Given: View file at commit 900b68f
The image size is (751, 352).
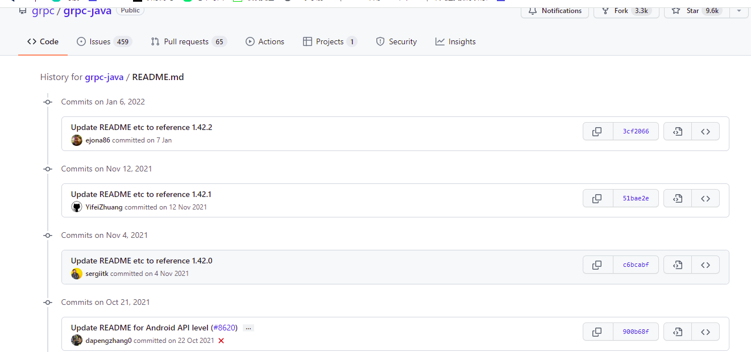Looking at the screenshot, I should (x=678, y=332).
